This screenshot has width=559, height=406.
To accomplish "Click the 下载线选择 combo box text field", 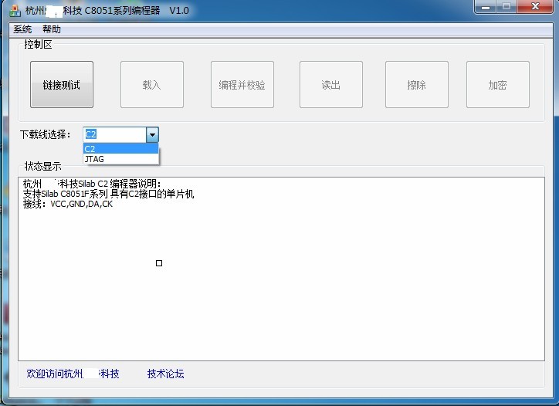I will pyautogui.click(x=113, y=134).
